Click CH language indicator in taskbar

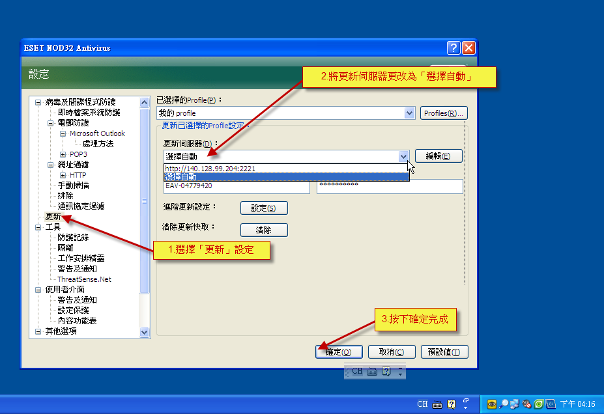(x=422, y=404)
